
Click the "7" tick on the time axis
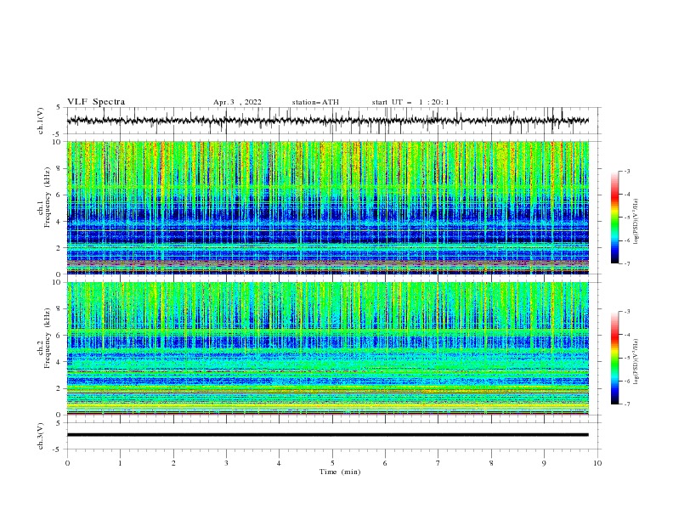[438, 463]
